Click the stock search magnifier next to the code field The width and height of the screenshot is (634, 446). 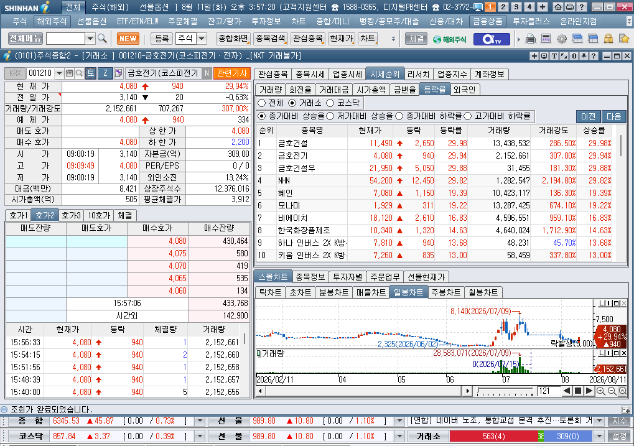click(x=79, y=73)
